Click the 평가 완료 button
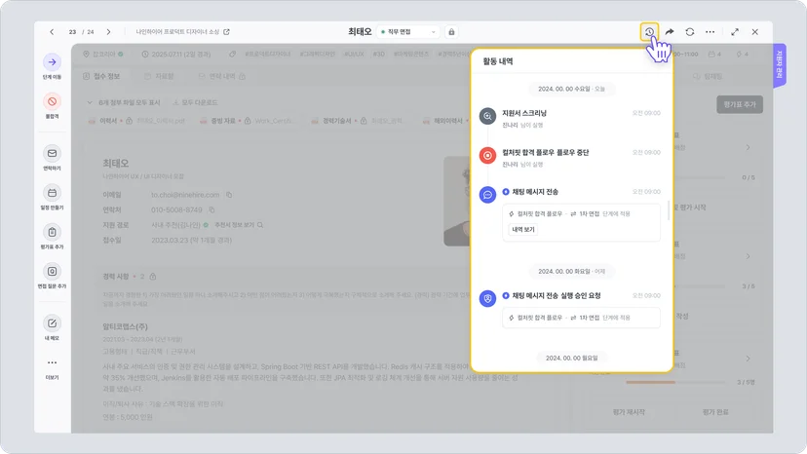Viewport: 807px width, 454px height. pyautogui.click(x=715, y=412)
